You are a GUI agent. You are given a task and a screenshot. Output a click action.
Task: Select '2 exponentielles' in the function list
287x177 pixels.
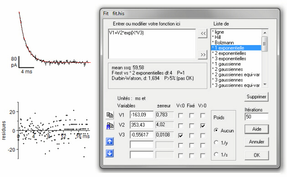(236, 53)
